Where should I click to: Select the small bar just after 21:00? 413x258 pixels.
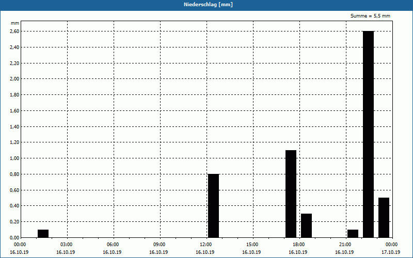[x=353, y=234]
